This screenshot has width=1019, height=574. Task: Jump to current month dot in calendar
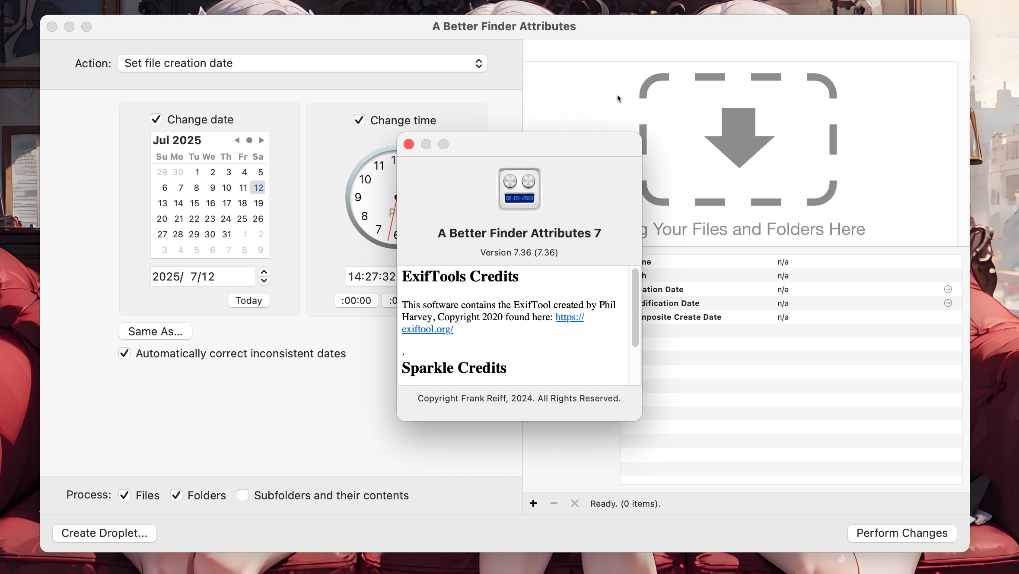249,140
